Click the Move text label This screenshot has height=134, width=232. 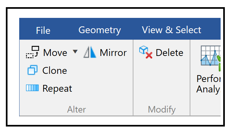tap(55, 53)
